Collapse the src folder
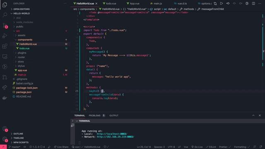The width and height of the screenshot is (265, 149). (x=18, y=31)
